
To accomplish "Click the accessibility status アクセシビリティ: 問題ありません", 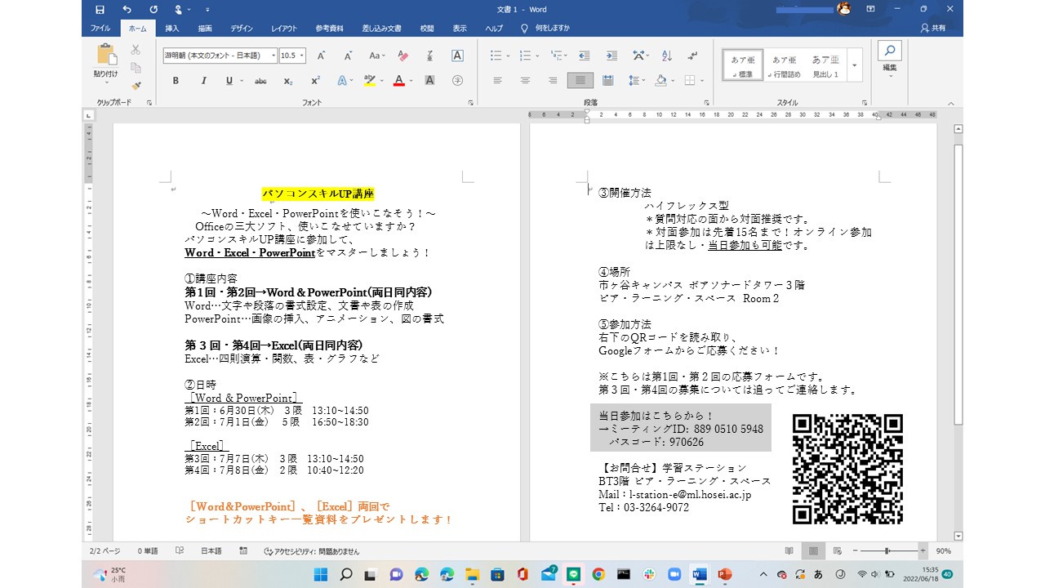I will [x=312, y=551].
